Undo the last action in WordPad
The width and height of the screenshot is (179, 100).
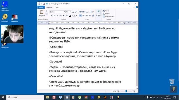click(x=47, y=4)
